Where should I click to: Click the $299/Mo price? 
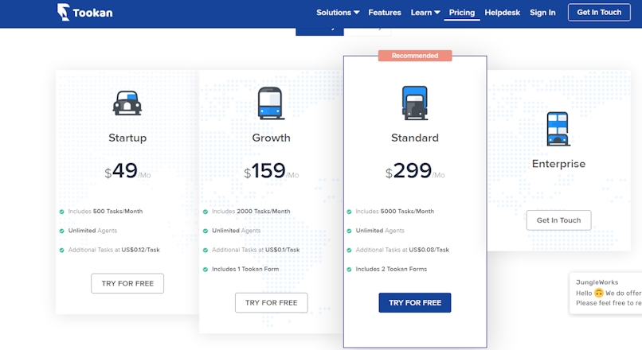coord(415,171)
